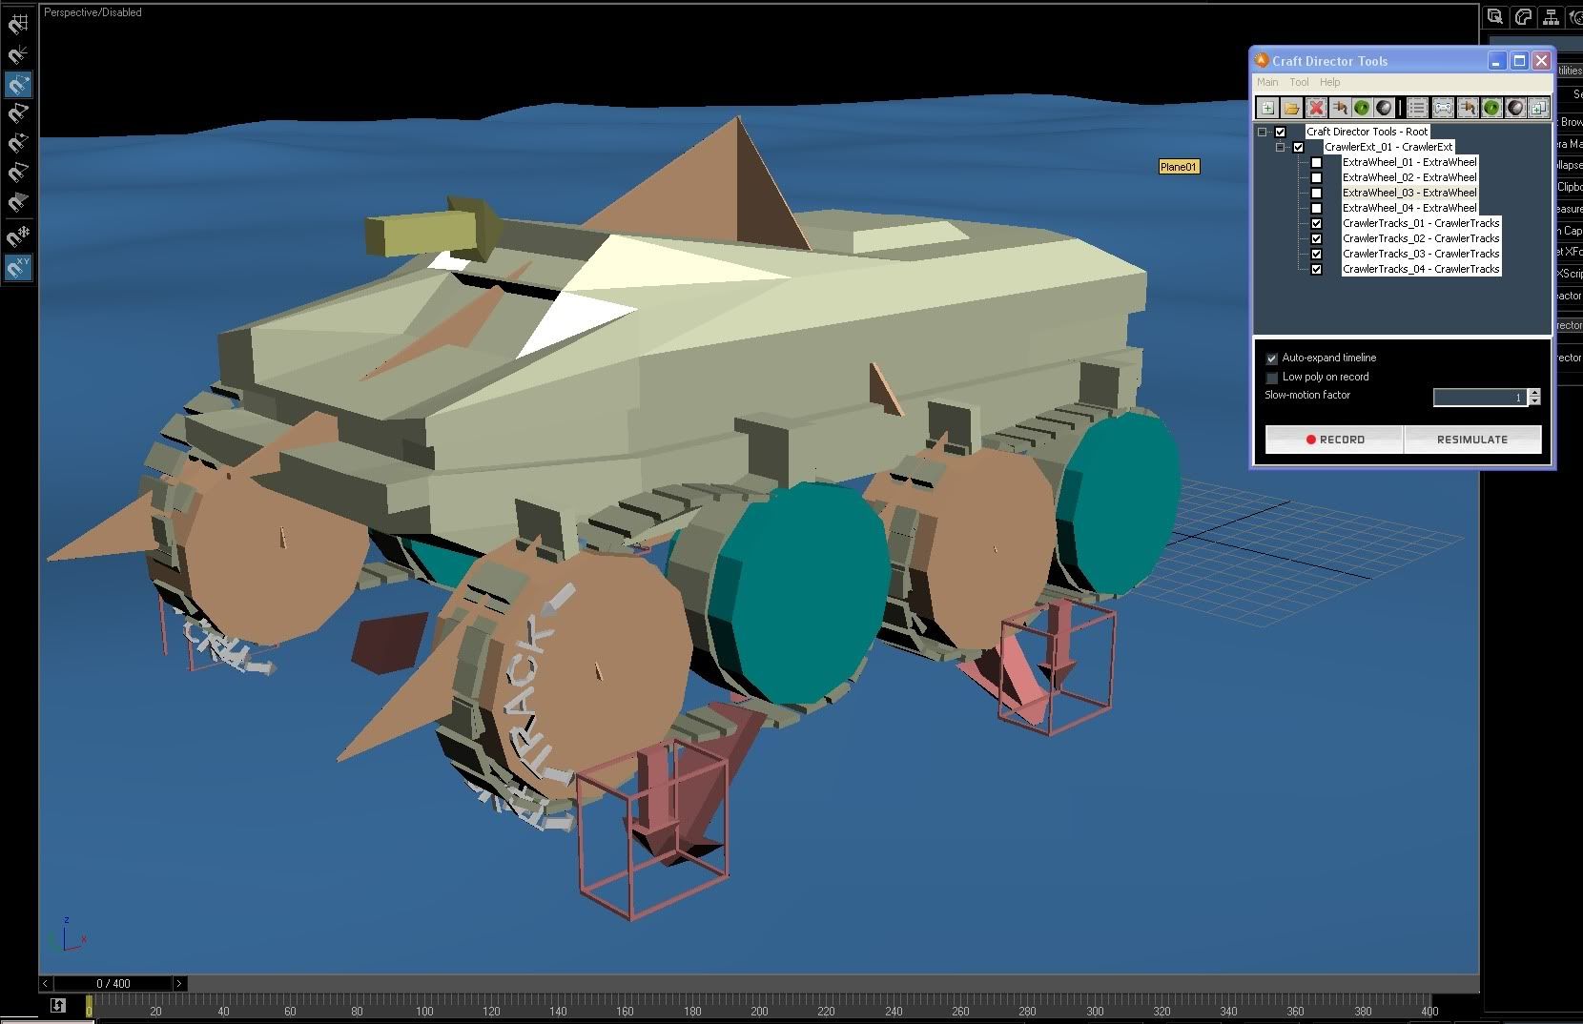This screenshot has width=1583, height=1024.
Task: Click the red X delete icon
Action: 1316,108
